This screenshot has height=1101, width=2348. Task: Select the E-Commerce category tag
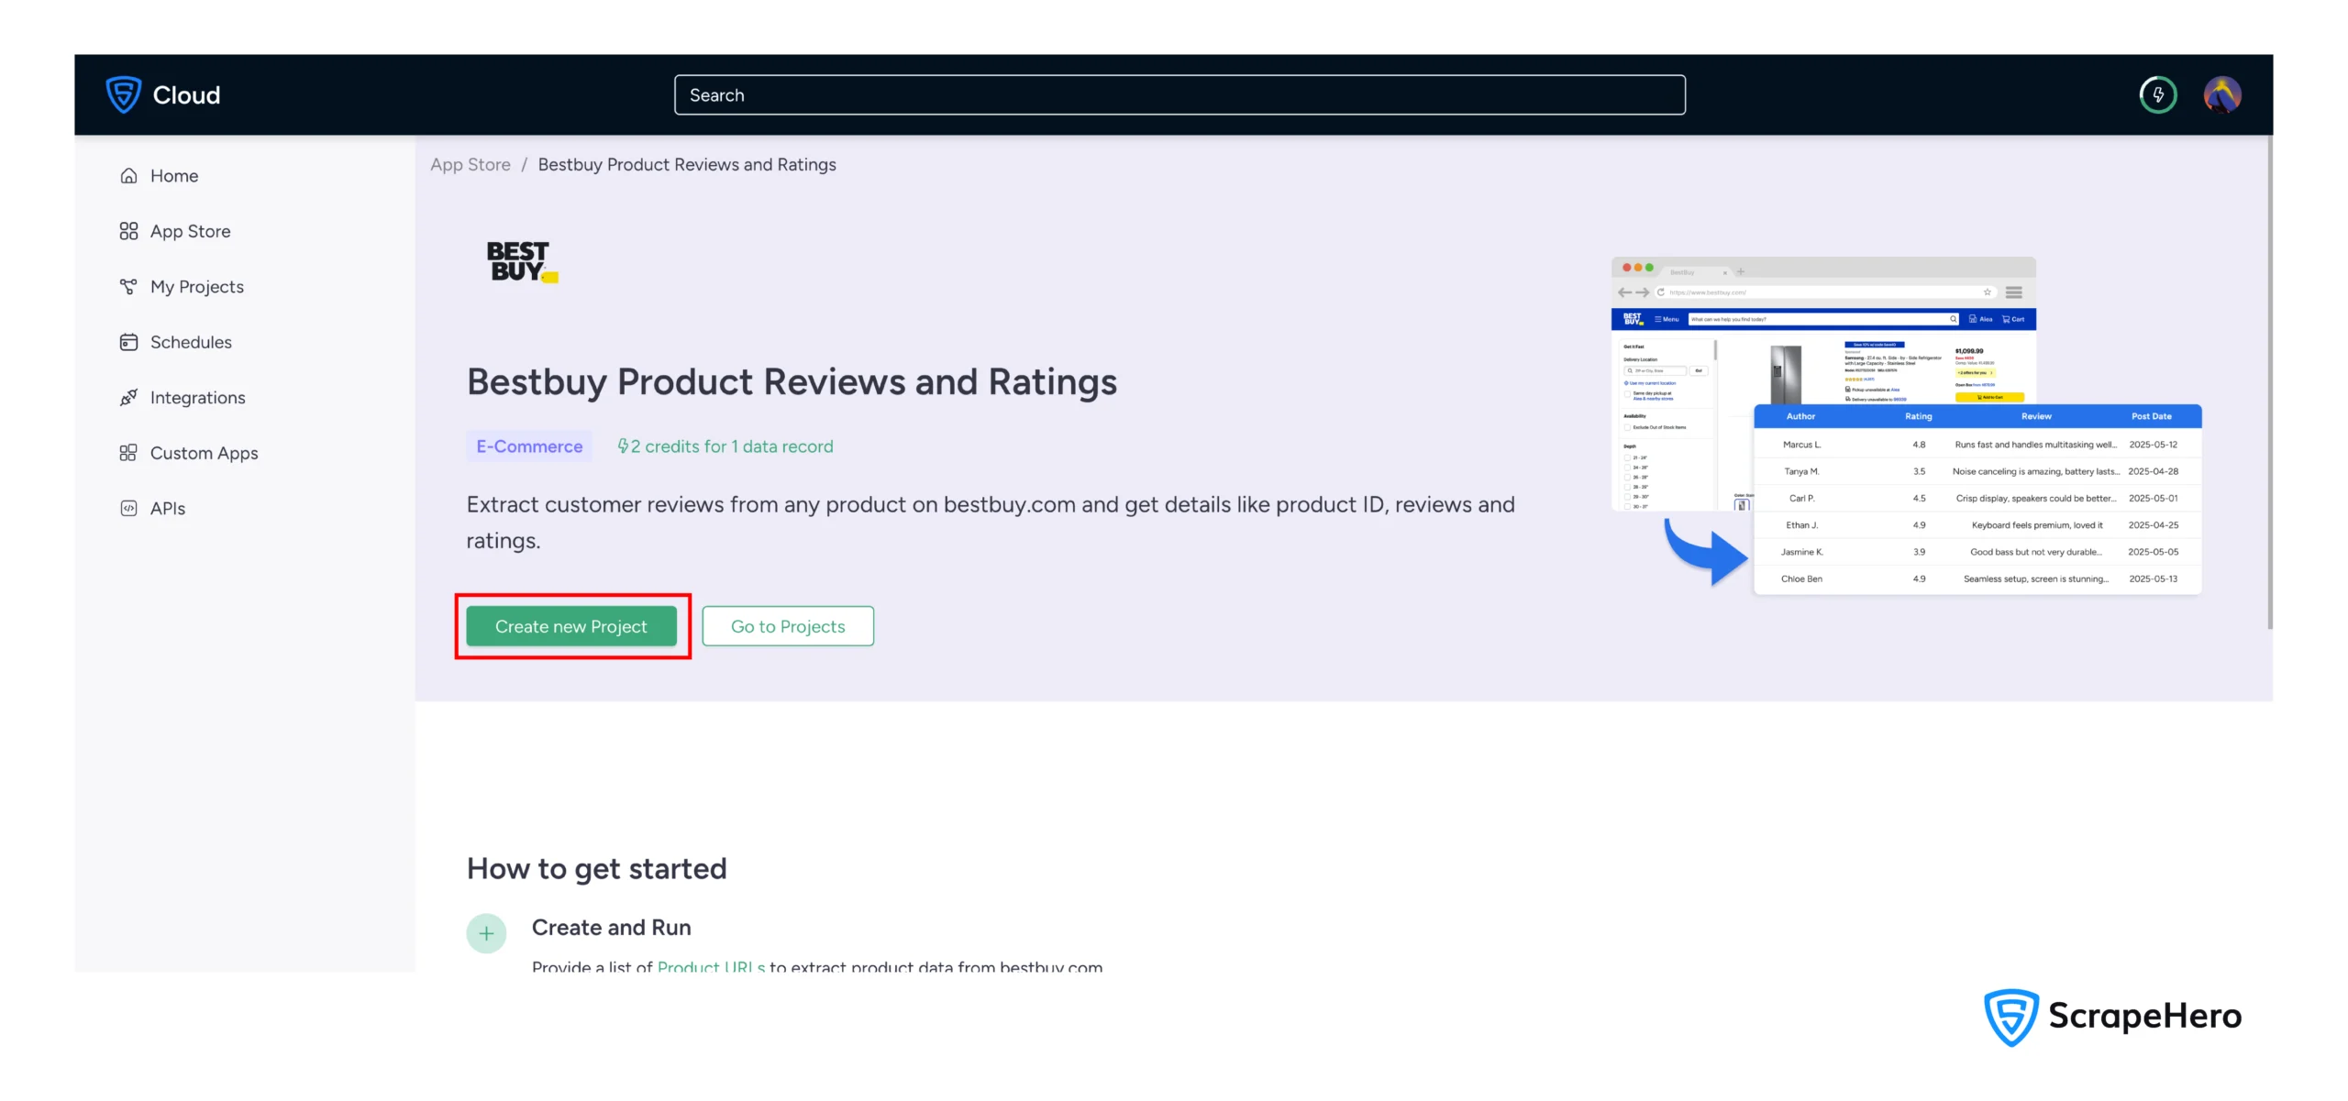click(529, 446)
